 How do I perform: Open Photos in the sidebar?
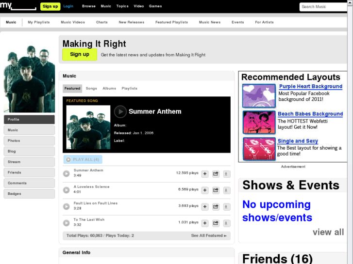pos(29,140)
